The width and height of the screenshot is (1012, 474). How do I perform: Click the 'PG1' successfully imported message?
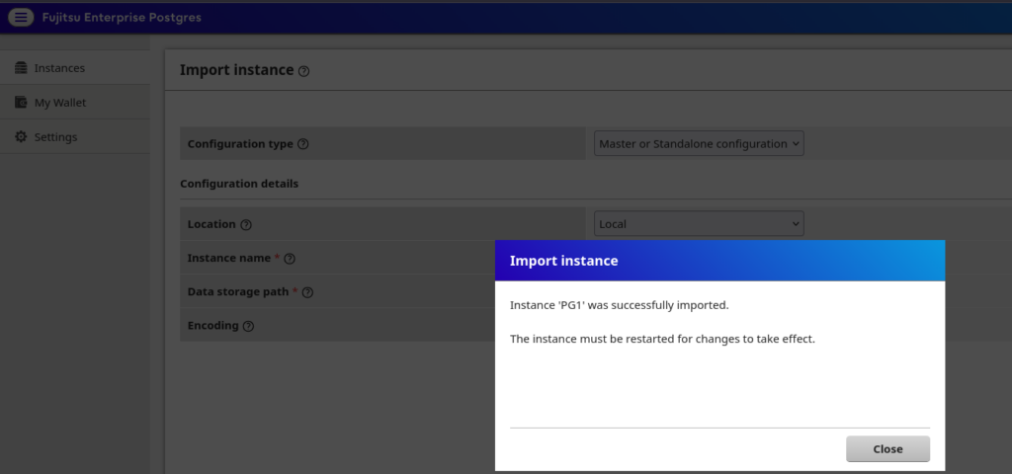pos(619,305)
